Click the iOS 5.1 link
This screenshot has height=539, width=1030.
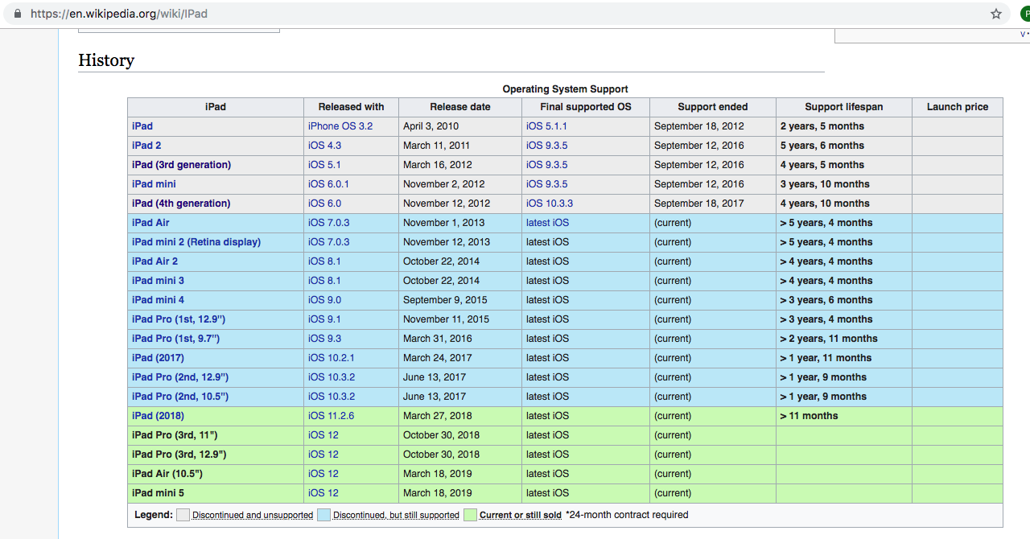tap(324, 165)
